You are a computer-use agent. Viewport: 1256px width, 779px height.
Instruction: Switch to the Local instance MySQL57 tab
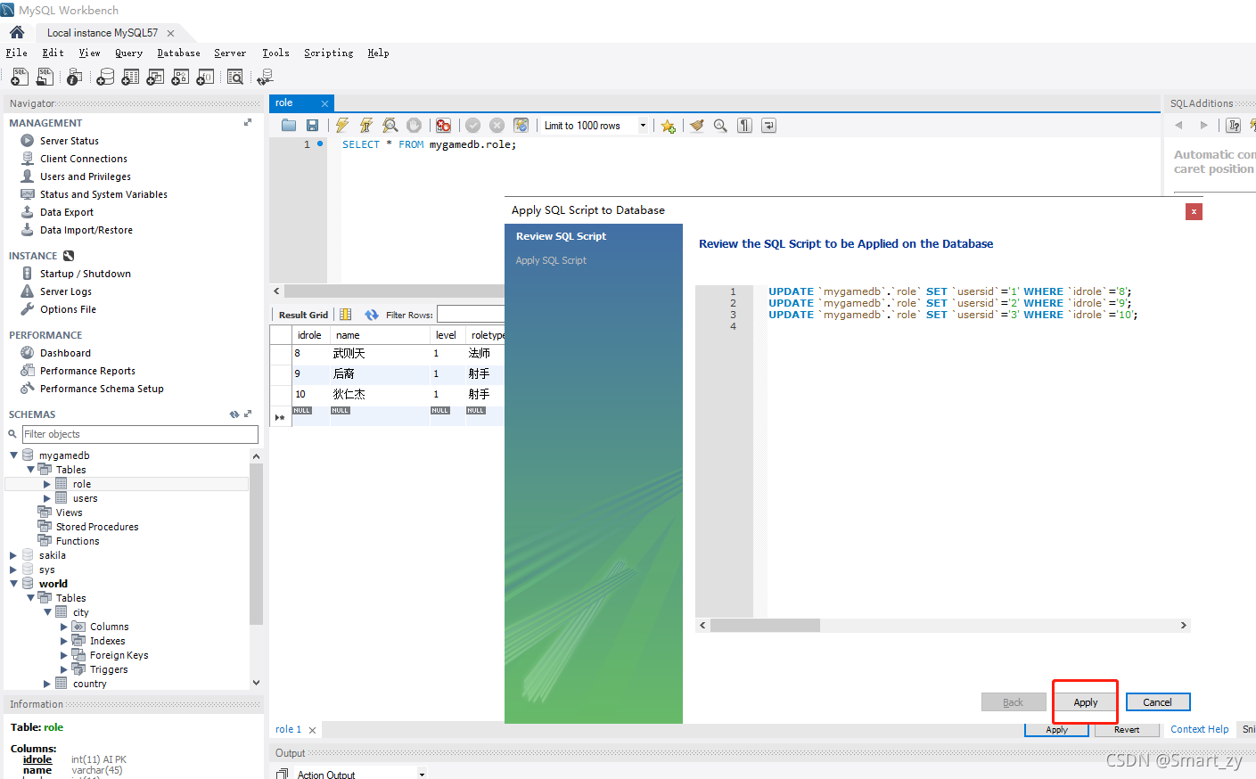tap(103, 33)
